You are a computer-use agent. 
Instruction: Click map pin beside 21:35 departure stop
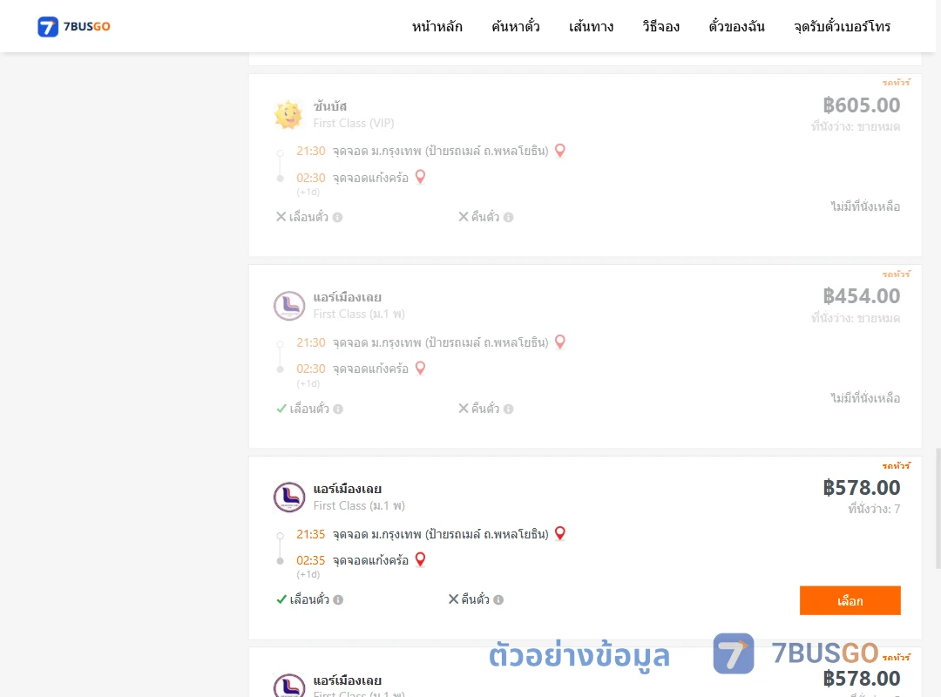pyautogui.click(x=560, y=534)
